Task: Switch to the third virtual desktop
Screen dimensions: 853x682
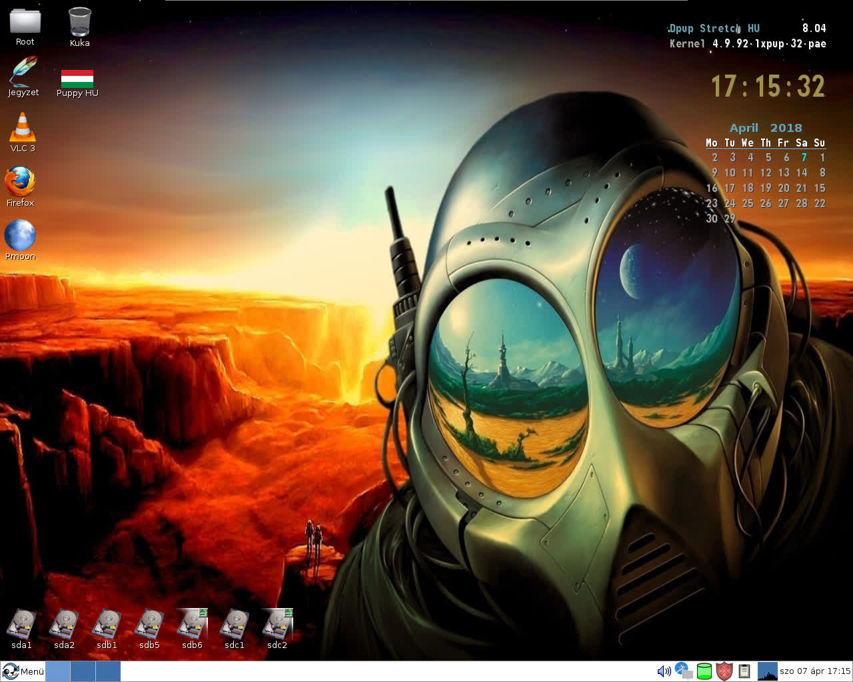Action: pos(108,671)
